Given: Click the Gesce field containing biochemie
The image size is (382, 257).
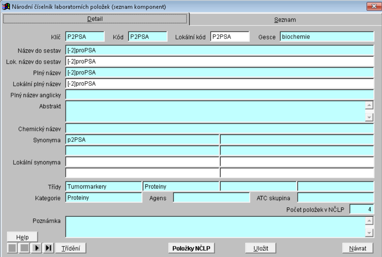Looking at the screenshot, I should tap(326, 37).
